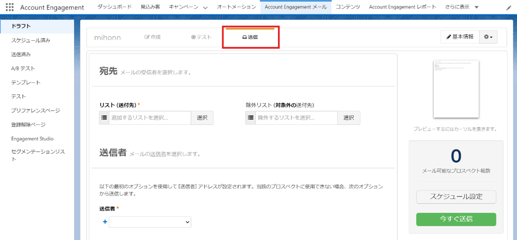
Task: Open the App Launcher grid icon
Action: 10,7
